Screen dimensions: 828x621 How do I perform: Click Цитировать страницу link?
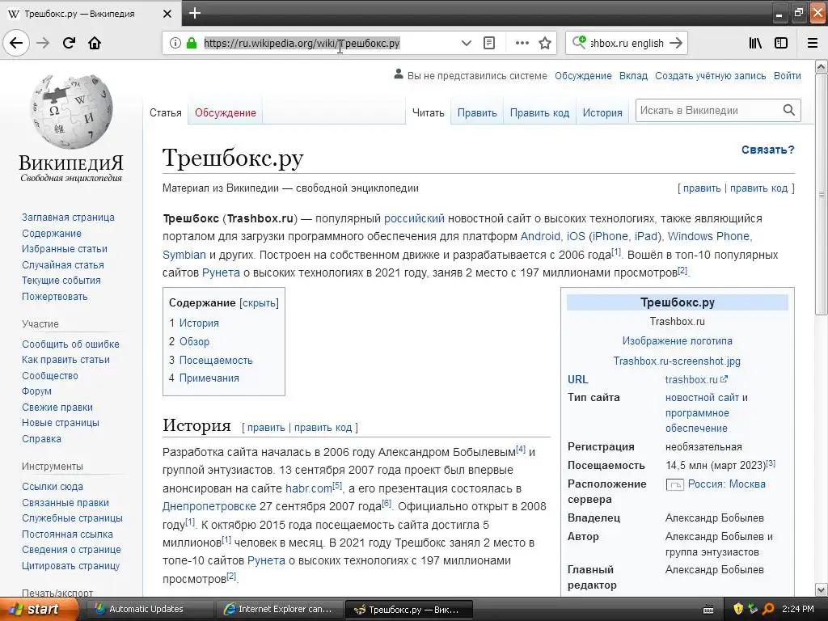(71, 565)
